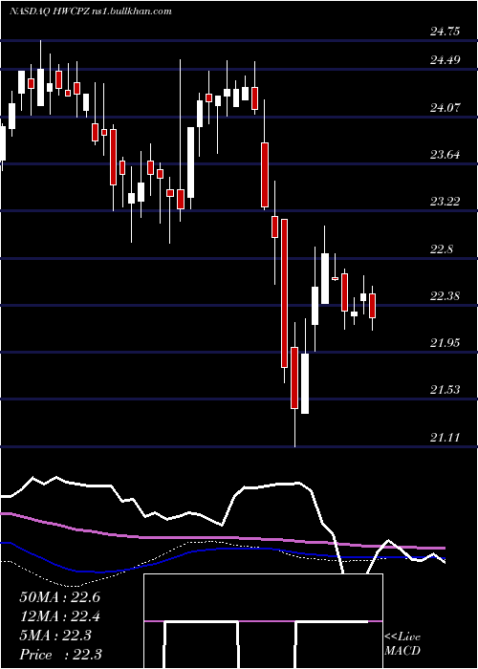The image size is (478, 669).
Task: Click the 12MA : 22.4 indicator text
Action: [59, 616]
